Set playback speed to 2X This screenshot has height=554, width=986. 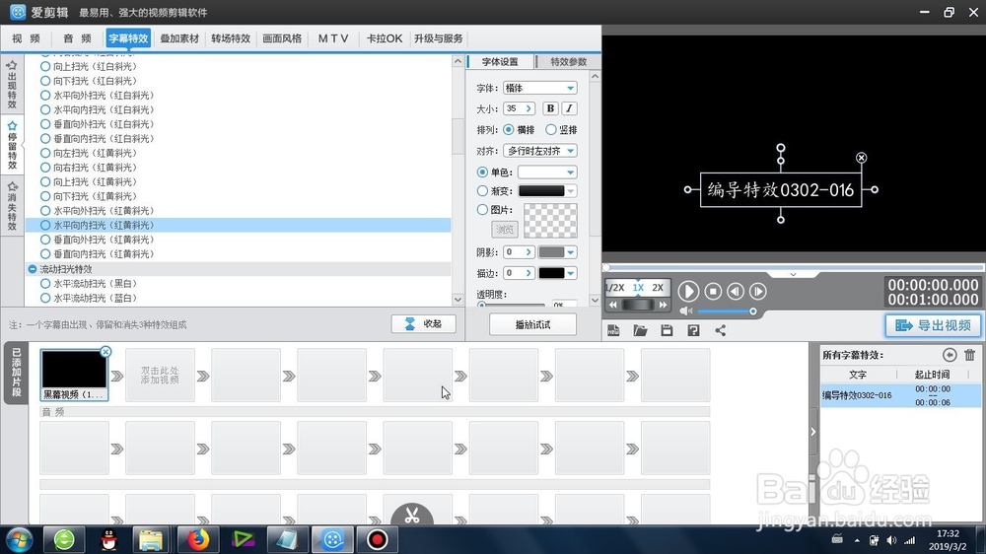[x=658, y=288]
